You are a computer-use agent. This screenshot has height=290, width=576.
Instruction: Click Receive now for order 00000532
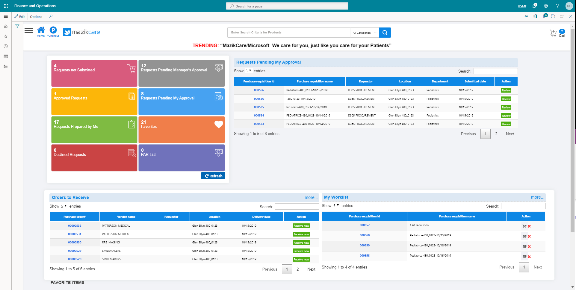[301, 226]
